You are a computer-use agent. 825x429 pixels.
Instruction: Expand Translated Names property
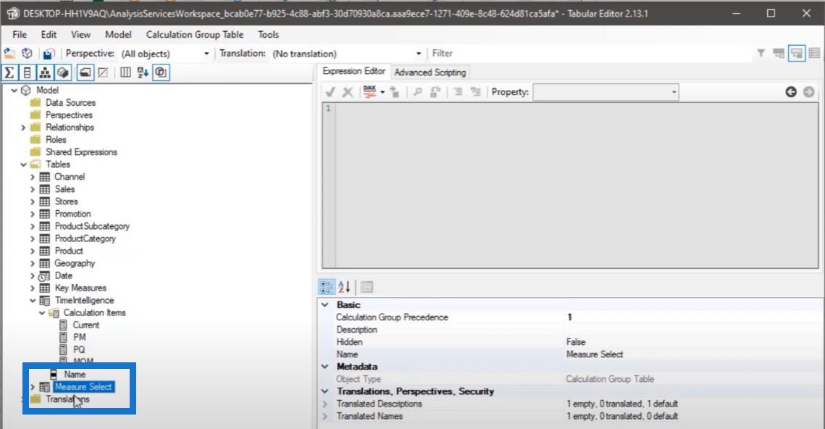pos(325,417)
